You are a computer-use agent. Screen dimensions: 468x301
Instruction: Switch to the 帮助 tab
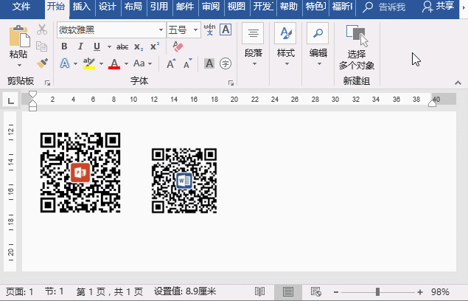point(289,7)
